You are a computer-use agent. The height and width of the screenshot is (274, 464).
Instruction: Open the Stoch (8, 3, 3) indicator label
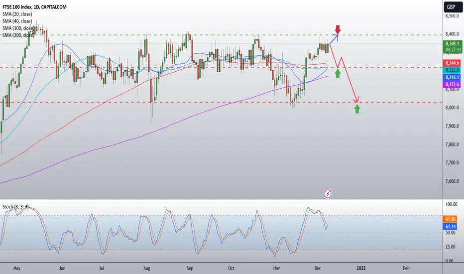[15, 206]
